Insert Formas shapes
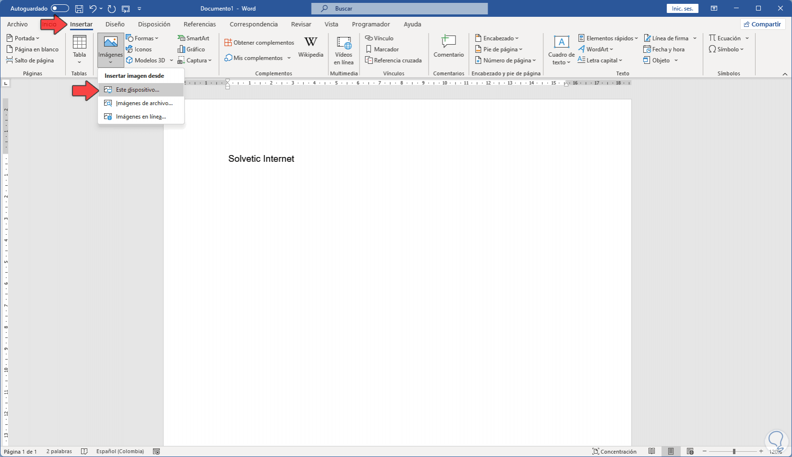This screenshot has width=792, height=457. coord(142,38)
